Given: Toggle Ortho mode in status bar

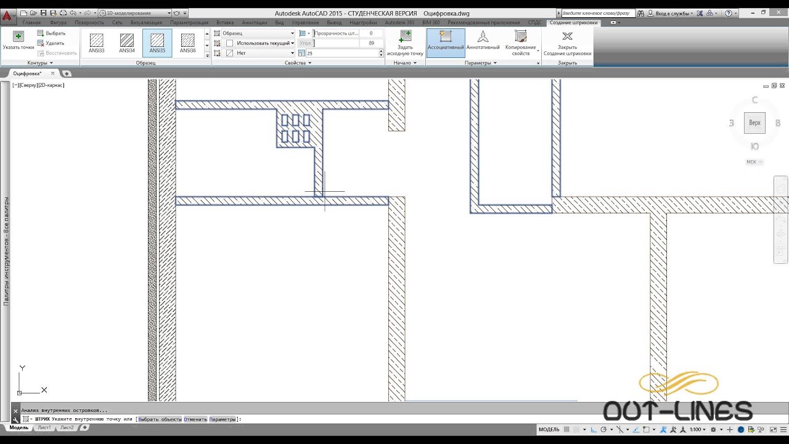Looking at the screenshot, I should coord(593,429).
